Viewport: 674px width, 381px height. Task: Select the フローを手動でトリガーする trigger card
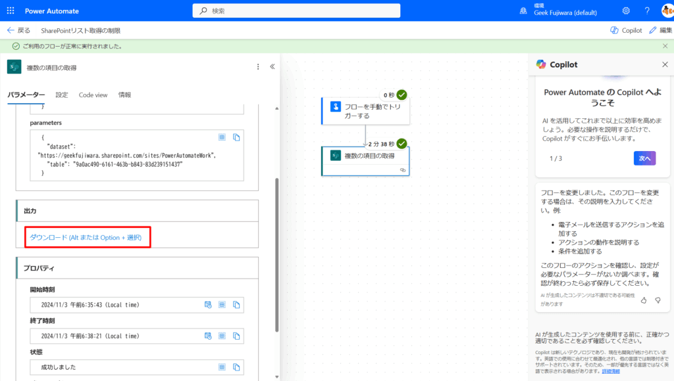[x=366, y=111]
